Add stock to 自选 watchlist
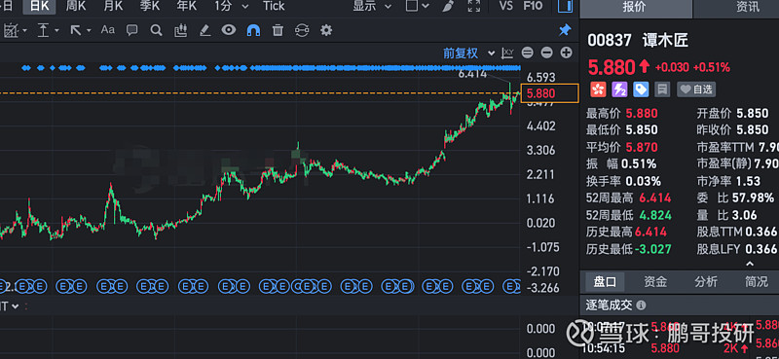Image resolution: width=779 pixels, height=359 pixels. click(696, 90)
